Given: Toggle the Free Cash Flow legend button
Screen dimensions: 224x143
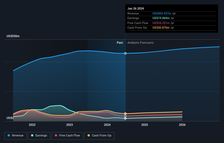Looking at the screenshot, I should click(67, 136).
